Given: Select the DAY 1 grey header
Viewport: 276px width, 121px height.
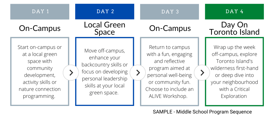Looking at the screenshot, I should [40, 12].
